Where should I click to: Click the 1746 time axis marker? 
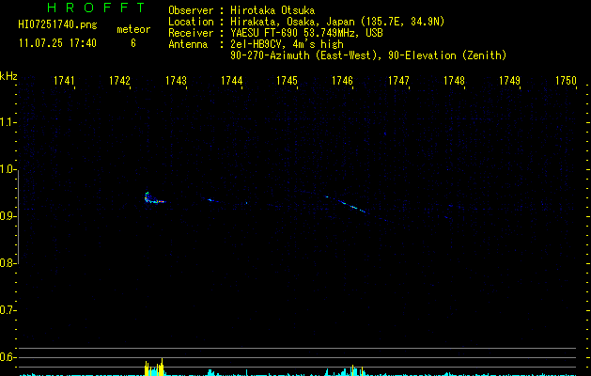(x=342, y=81)
